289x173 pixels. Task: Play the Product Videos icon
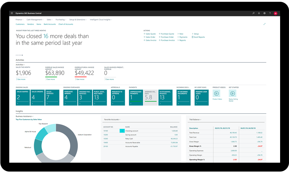coord(216,93)
